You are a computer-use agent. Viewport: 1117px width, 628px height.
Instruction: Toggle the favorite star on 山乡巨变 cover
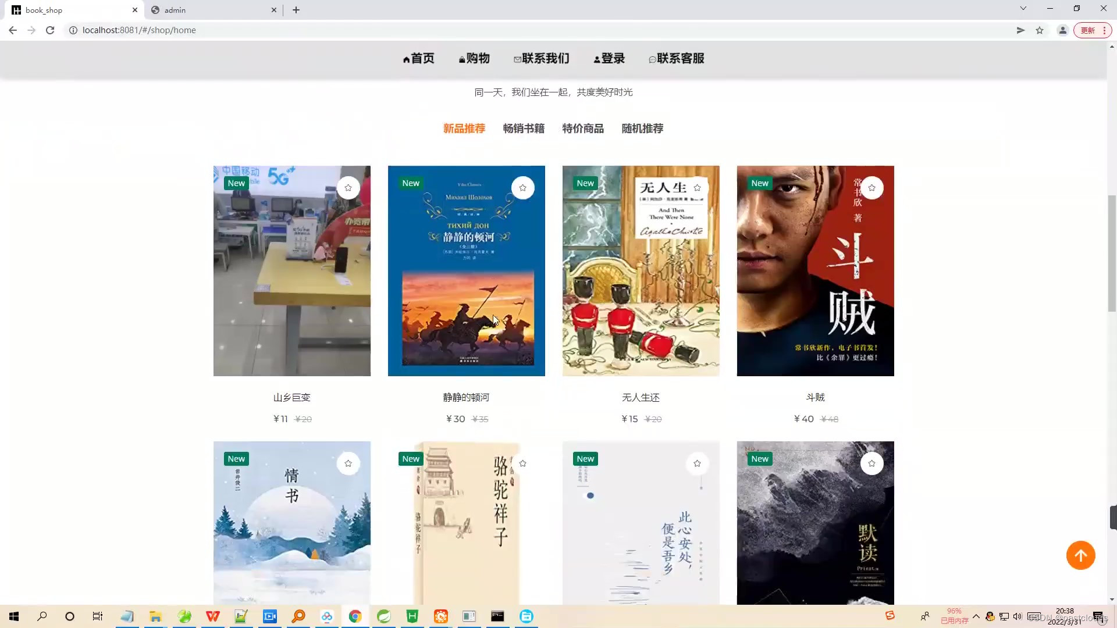click(x=348, y=187)
